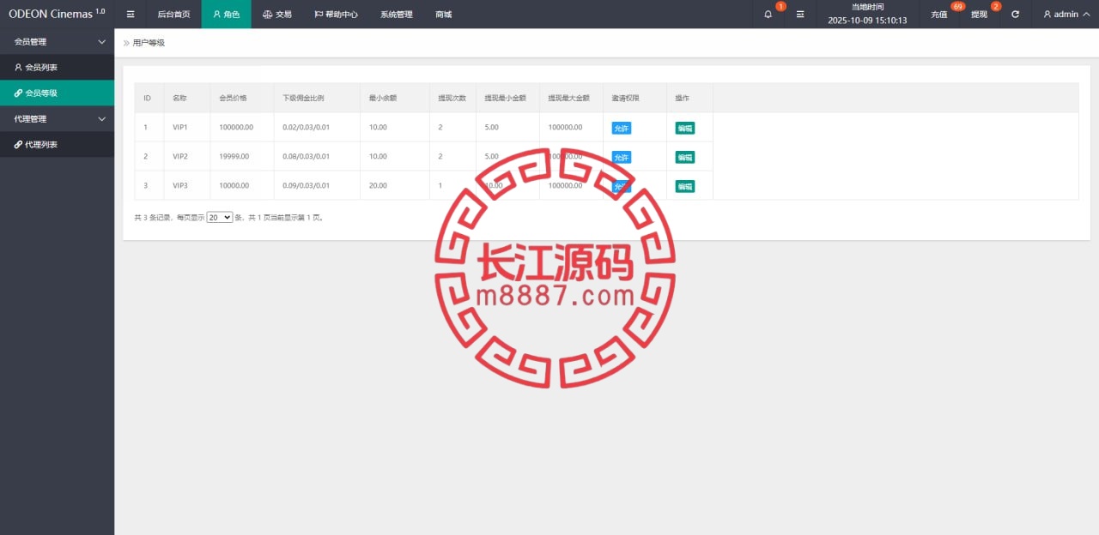
Task: Open the 后台首页 tab
Action: 173,15
